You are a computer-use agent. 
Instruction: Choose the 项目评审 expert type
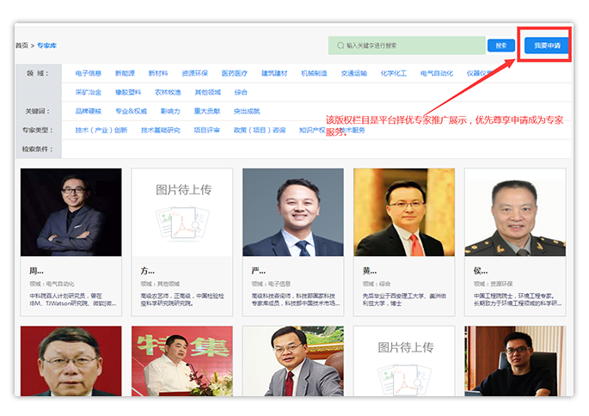[207, 131]
